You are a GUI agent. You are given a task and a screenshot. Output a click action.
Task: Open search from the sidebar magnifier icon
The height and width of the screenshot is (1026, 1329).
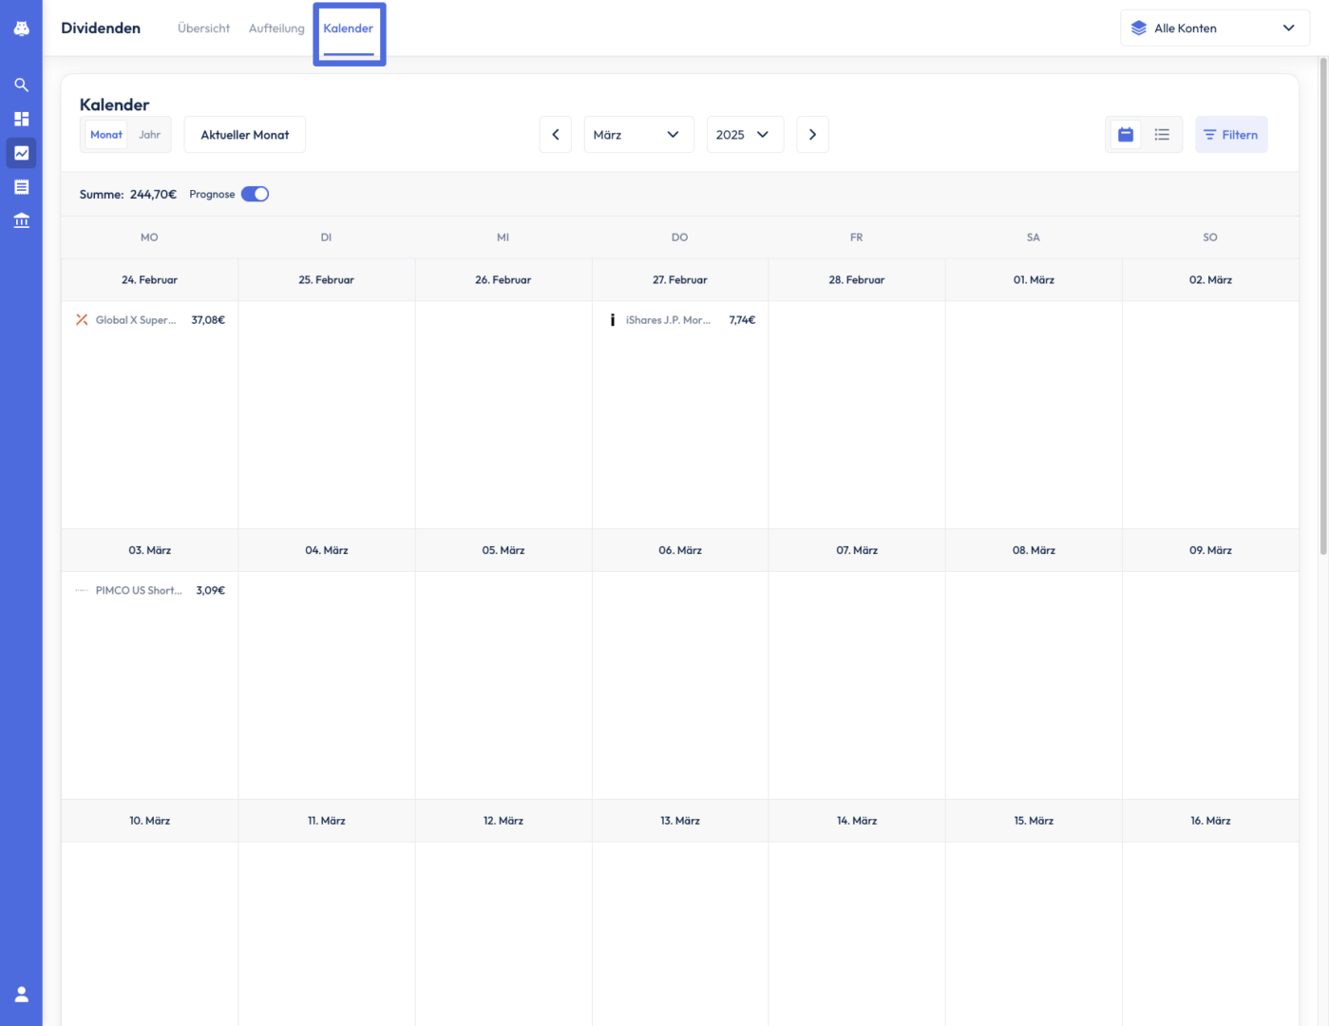click(x=21, y=85)
